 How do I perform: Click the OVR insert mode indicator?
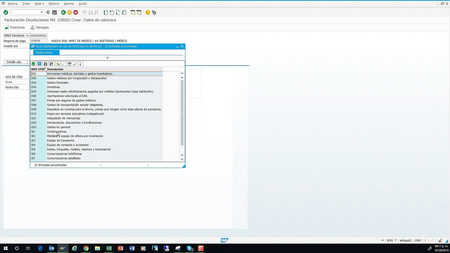(418, 240)
